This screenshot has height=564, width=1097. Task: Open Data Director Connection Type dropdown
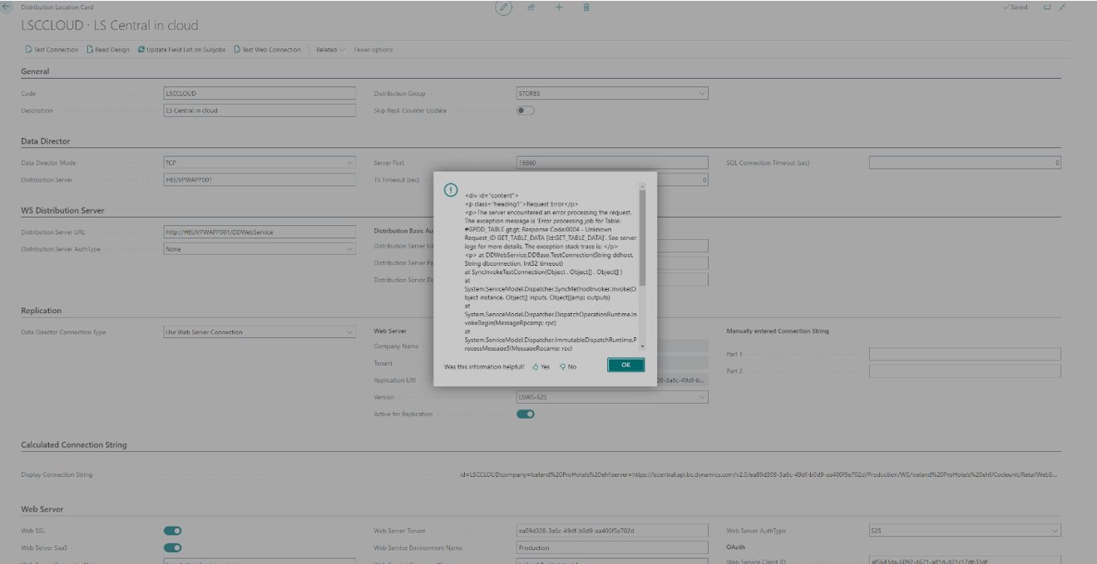(349, 332)
